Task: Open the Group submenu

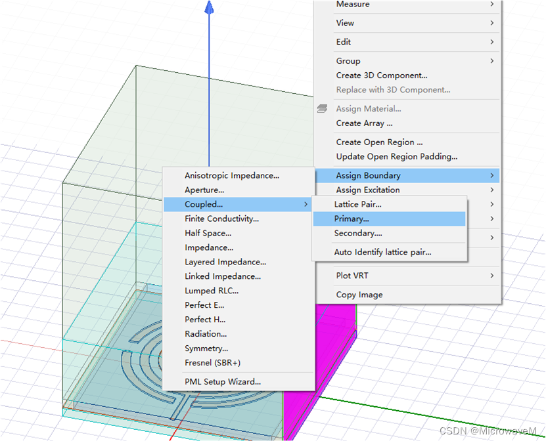Action: (x=407, y=61)
